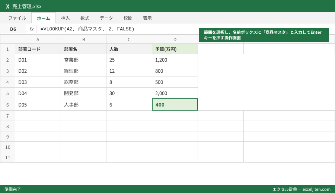
Task: Select cell containing D03
Action: pyautogui.click(x=38, y=82)
